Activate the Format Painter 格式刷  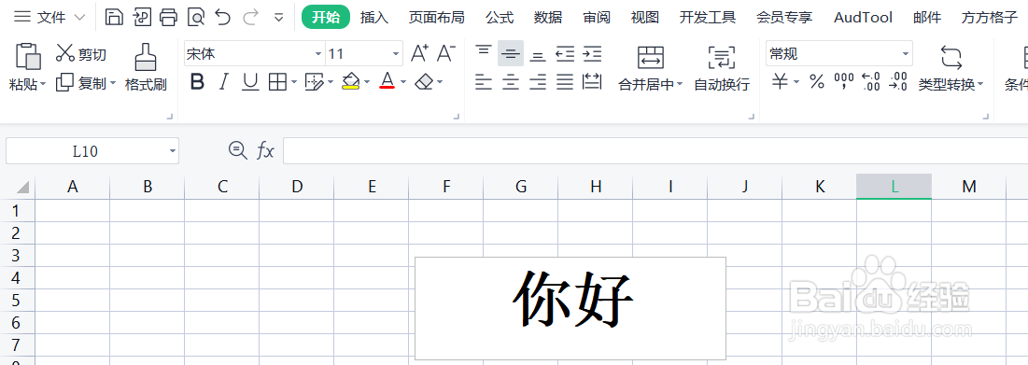pos(146,67)
